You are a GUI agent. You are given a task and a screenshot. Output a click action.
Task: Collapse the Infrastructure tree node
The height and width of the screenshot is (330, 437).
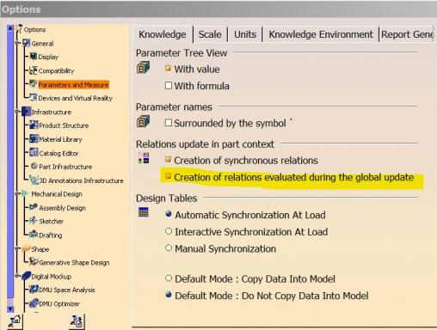click(x=18, y=112)
